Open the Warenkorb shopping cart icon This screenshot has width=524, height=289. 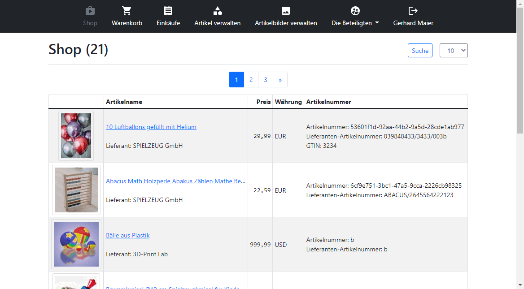click(x=127, y=11)
